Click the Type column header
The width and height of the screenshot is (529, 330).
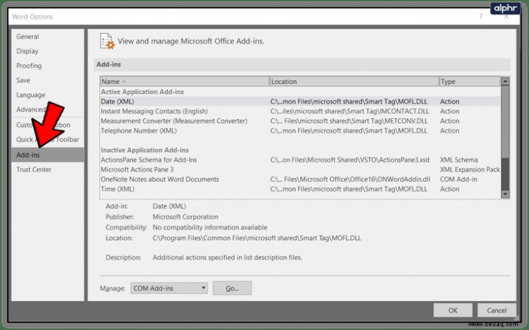[469, 81]
